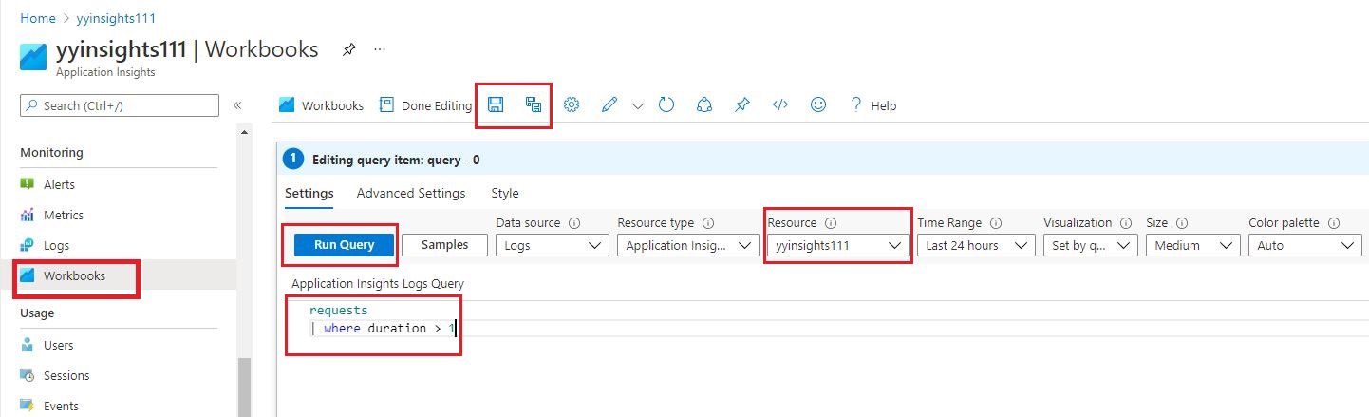Click the toolbar pin icon
Image resolution: width=1369 pixels, height=417 pixels.
[x=741, y=105]
